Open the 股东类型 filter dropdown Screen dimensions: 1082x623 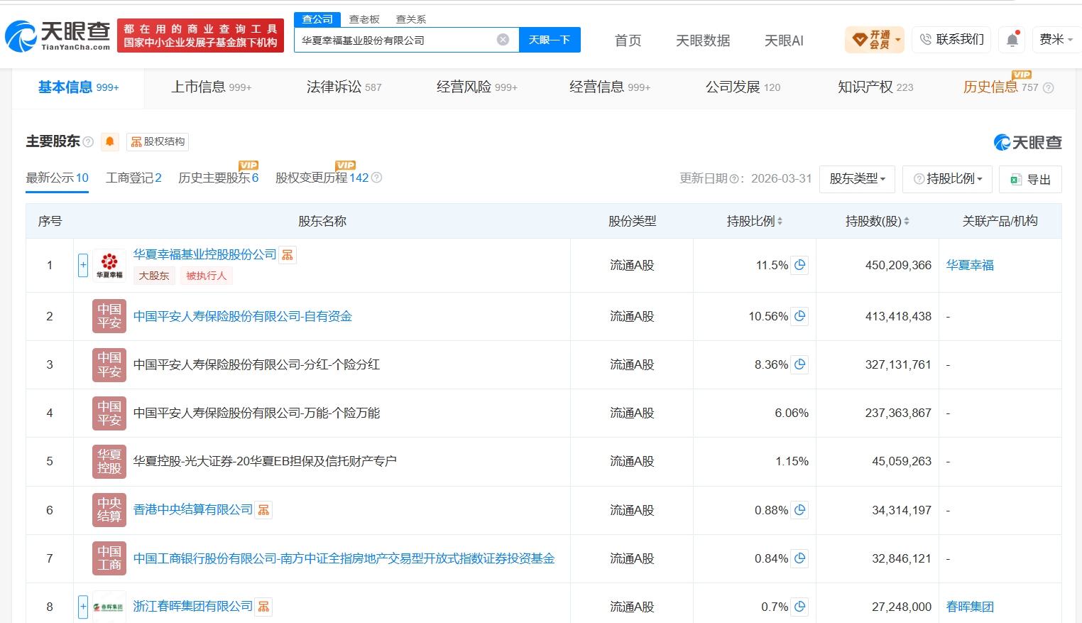[857, 179]
